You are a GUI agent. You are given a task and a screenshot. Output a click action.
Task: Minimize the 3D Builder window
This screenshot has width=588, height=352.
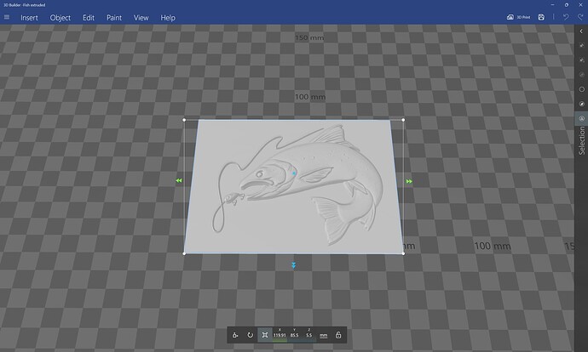(x=552, y=5)
